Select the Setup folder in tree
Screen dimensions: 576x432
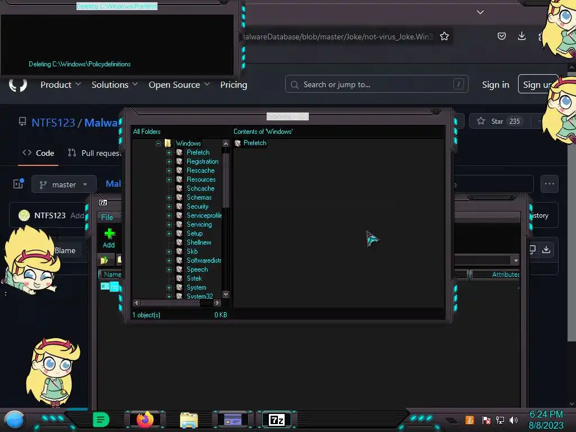click(x=194, y=233)
